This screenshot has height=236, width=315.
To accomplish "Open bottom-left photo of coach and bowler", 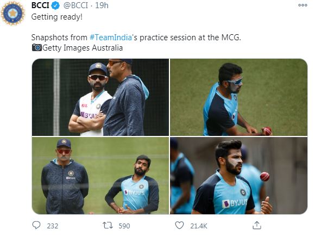I will pyautogui.click(x=100, y=176).
